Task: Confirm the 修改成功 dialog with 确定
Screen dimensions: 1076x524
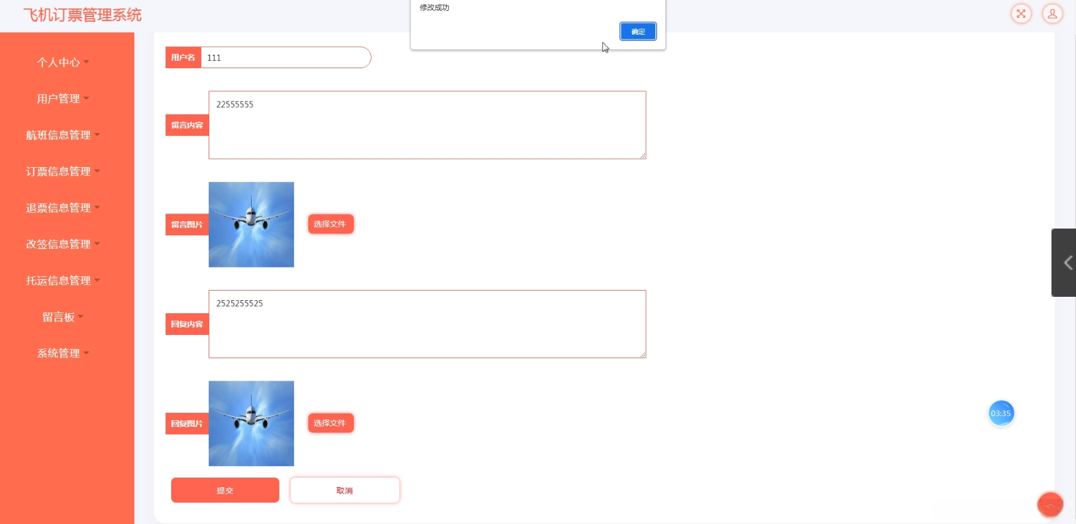Action: [638, 31]
